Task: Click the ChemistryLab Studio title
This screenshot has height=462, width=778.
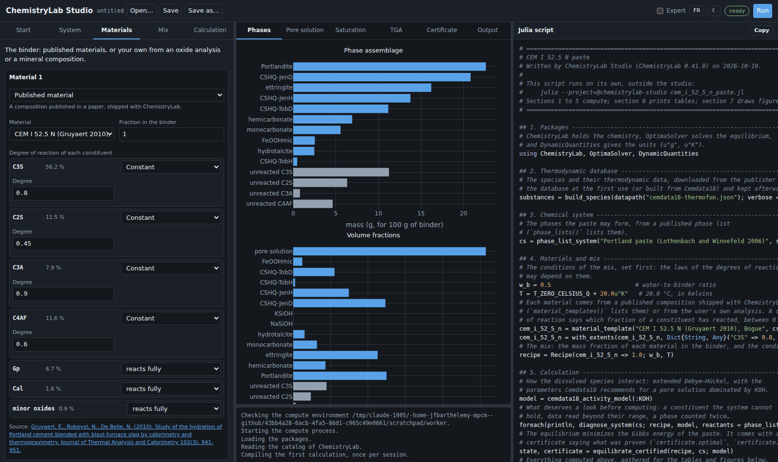Action: [49, 11]
